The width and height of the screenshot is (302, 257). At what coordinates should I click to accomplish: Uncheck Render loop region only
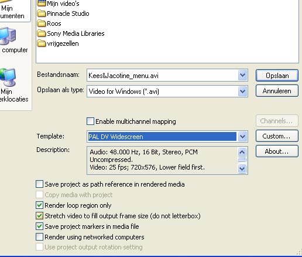[39, 205]
